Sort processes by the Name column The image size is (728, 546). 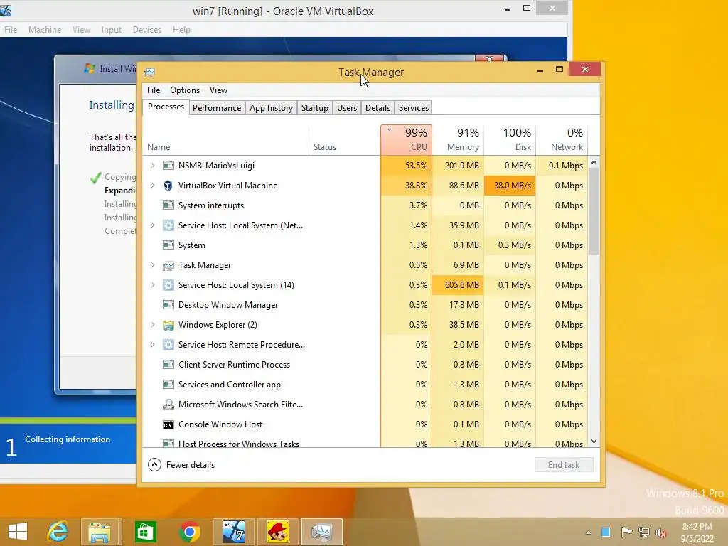[x=225, y=139]
